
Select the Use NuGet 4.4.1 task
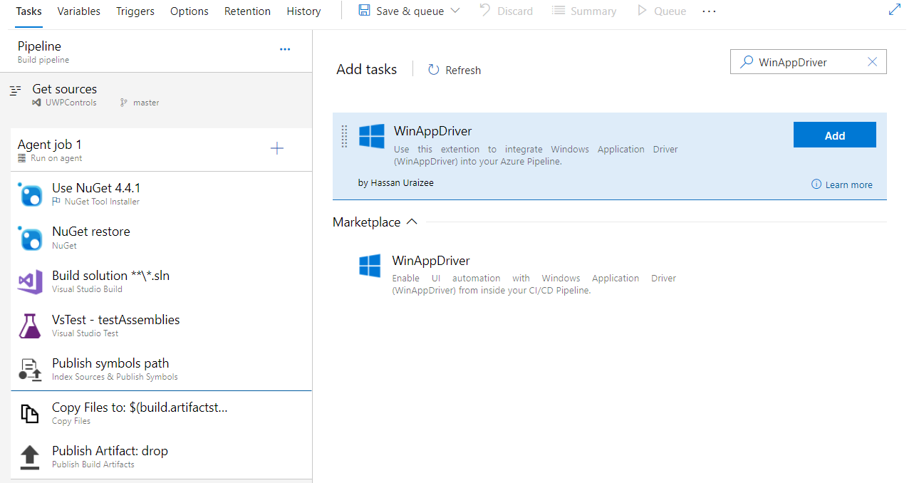tap(162, 194)
